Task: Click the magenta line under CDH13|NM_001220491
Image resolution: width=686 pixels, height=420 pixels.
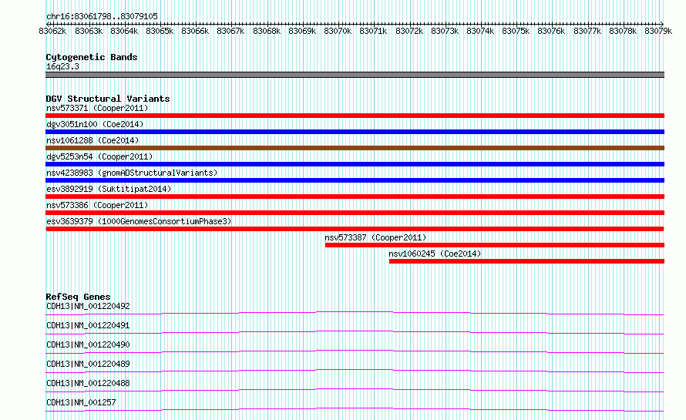Action: coord(355,332)
